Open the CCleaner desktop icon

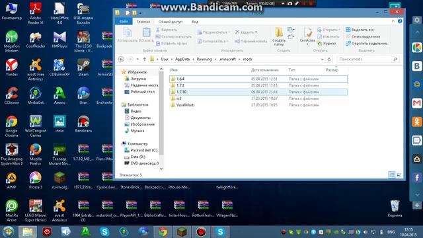coord(12,95)
